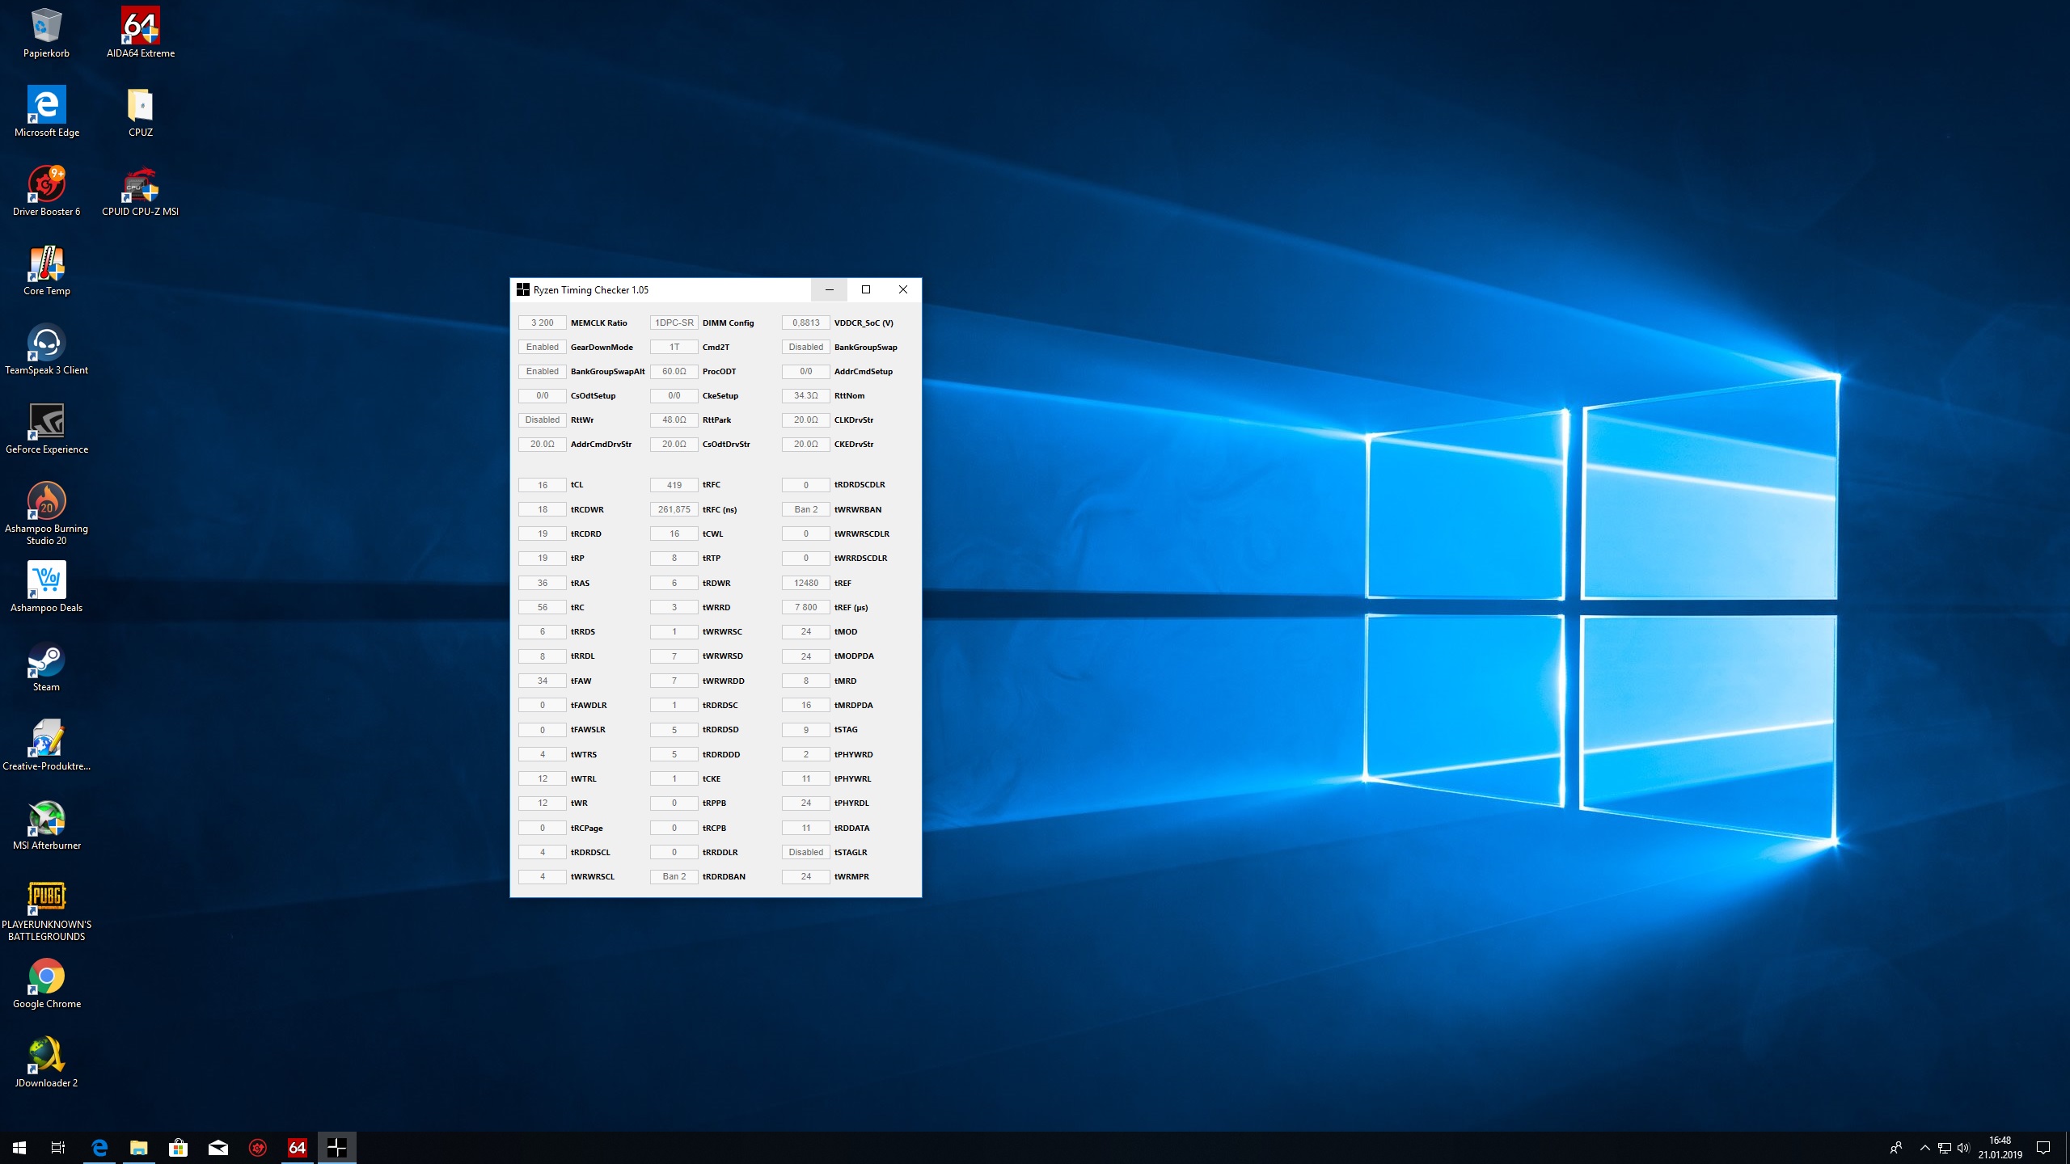
Task: Show hidden system tray icons
Action: point(1925,1148)
